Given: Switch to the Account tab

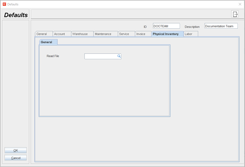Looking at the screenshot, I should pos(62,34).
